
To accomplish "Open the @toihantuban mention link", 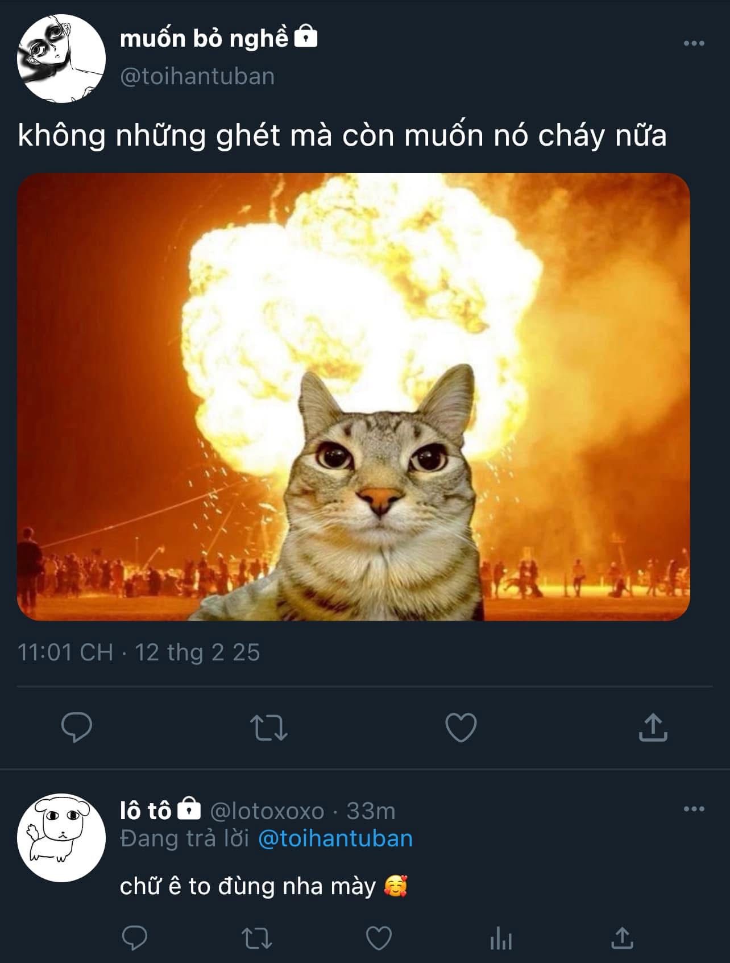I will [x=335, y=838].
